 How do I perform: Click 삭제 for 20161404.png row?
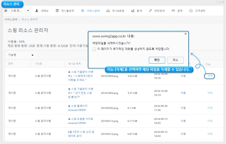coord(210,93)
